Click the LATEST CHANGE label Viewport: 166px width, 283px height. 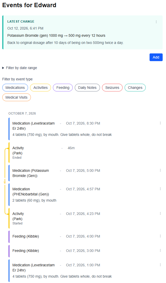21,22
